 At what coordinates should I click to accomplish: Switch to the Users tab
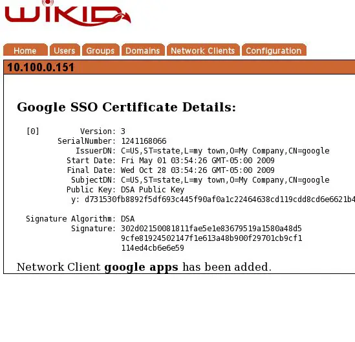click(x=65, y=50)
